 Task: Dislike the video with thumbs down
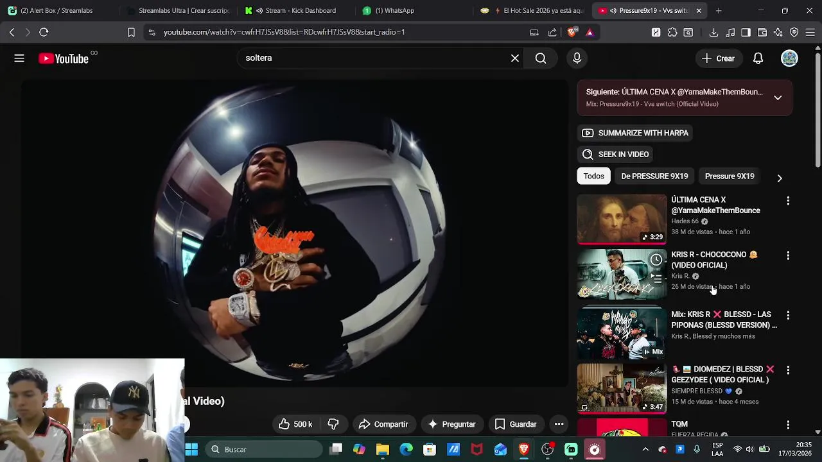[333, 424]
